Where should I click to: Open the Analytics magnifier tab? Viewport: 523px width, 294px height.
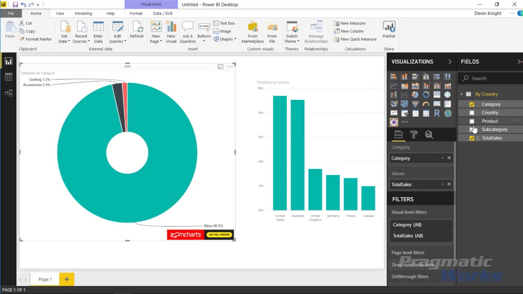coord(429,135)
